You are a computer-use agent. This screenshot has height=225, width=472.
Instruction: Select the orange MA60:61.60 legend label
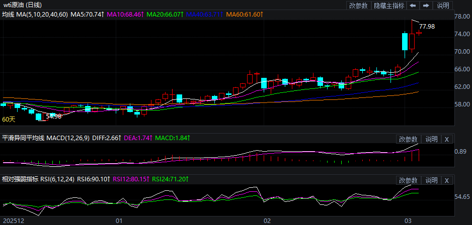coord(245,15)
